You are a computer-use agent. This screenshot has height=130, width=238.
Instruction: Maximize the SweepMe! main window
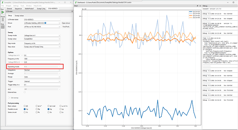(x=65, y=2)
